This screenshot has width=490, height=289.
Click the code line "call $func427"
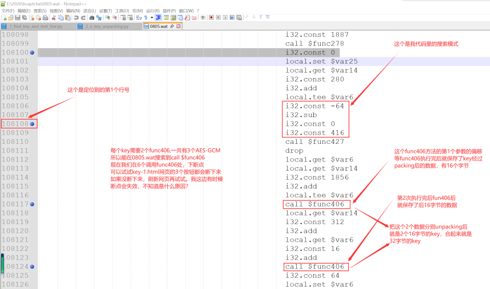(314, 142)
